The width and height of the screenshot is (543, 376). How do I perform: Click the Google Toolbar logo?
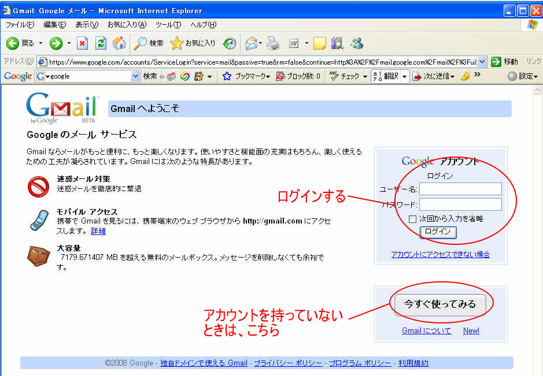(x=18, y=76)
